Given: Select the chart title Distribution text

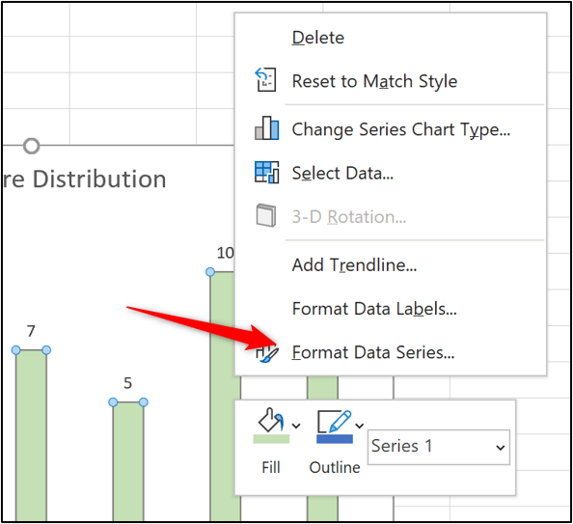Looking at the screenshot, I should coord(99,179).
